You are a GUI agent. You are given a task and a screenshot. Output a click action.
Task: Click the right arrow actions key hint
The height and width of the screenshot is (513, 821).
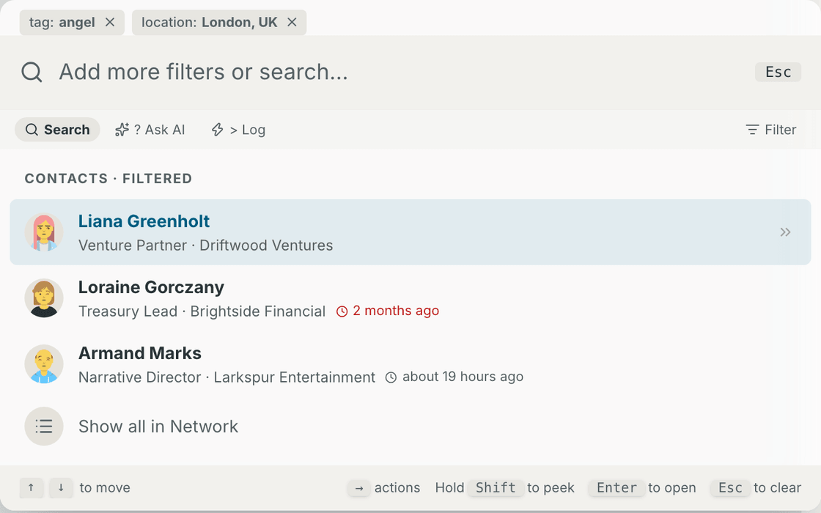coord(359,488)
